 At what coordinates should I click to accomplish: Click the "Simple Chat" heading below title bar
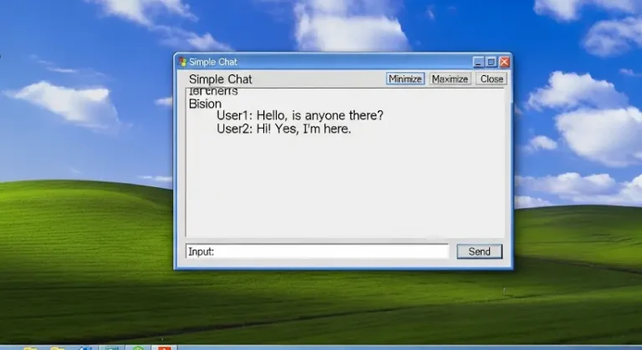click(221, 79)
